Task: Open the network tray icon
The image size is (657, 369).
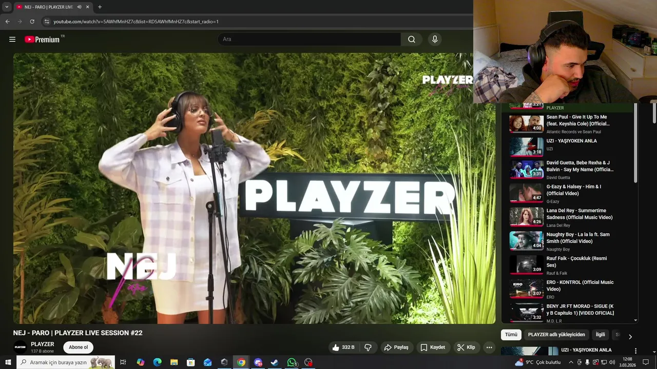Action: [604, 362]
